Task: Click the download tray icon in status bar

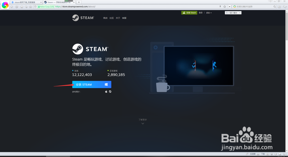Action: (x=258, y=154)
